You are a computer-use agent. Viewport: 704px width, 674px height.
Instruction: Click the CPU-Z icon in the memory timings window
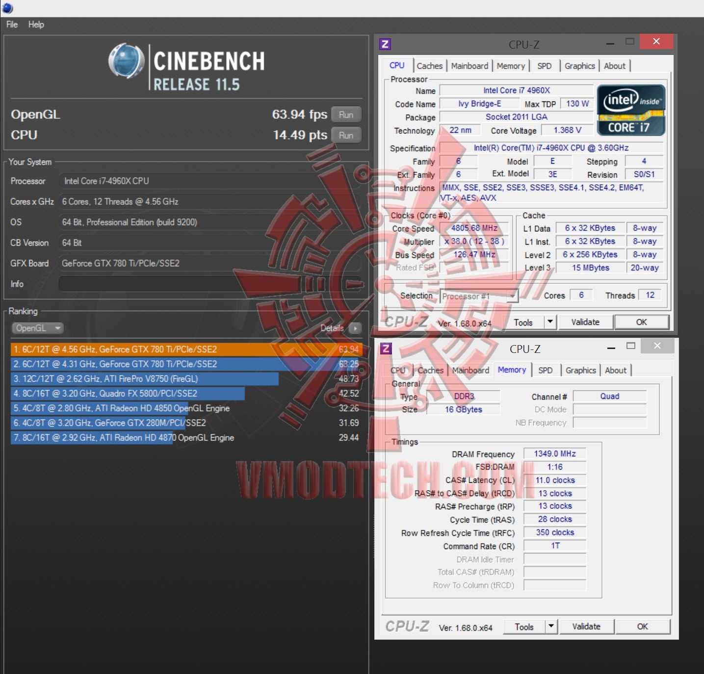pos(387,349)
